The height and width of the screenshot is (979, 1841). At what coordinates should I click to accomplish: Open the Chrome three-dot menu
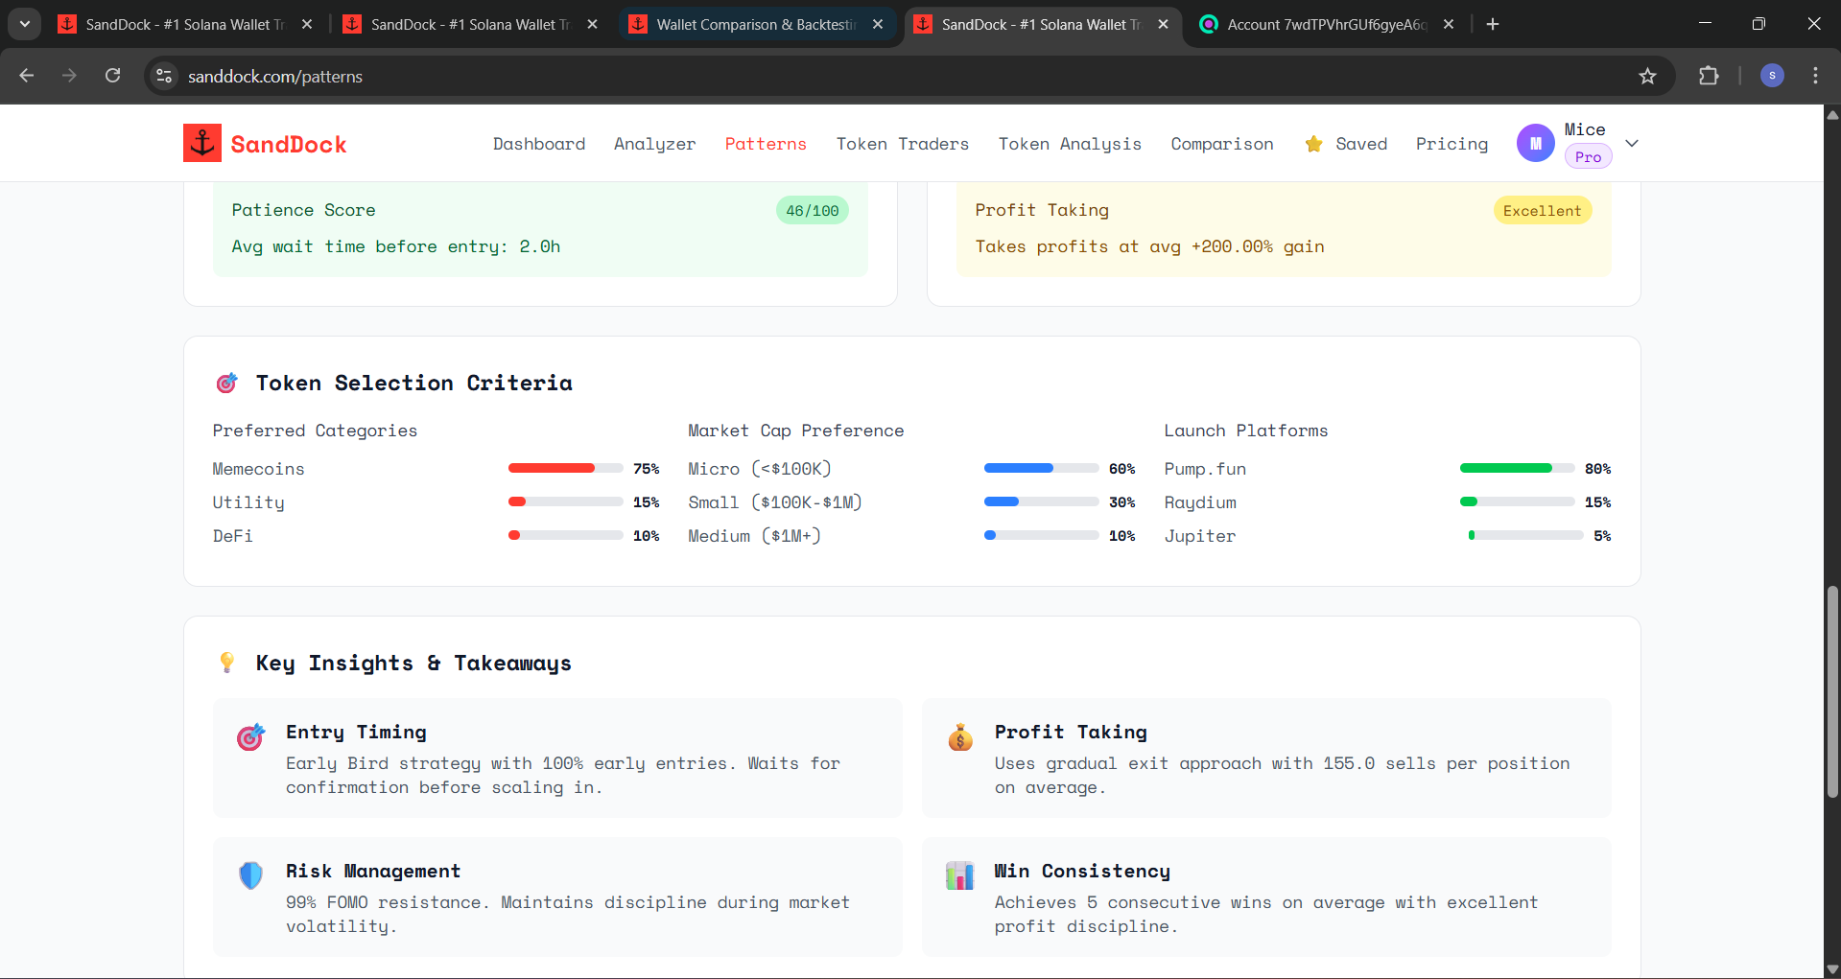click(1815, 76)
